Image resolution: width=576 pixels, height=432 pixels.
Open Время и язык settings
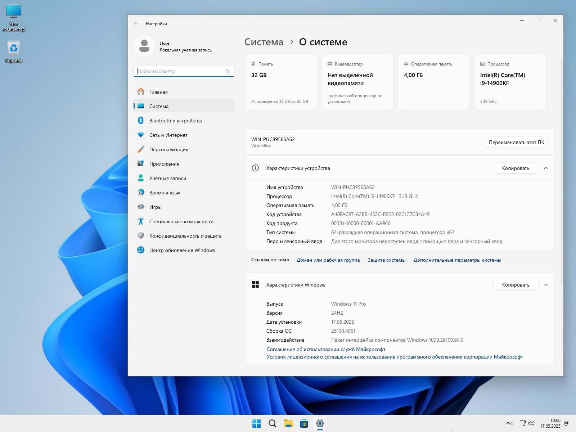coord(184,192)
